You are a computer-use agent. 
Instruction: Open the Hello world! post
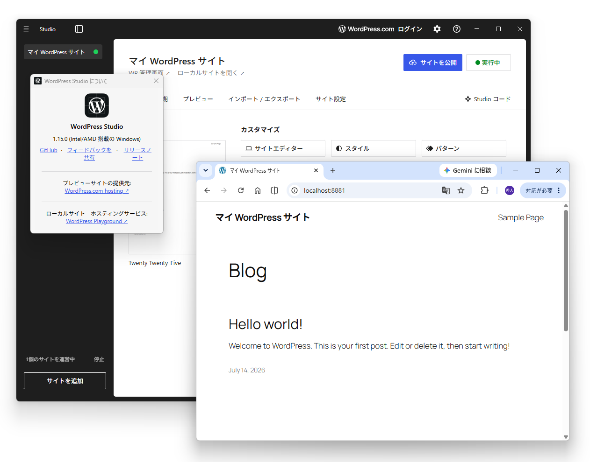(266, 324)
